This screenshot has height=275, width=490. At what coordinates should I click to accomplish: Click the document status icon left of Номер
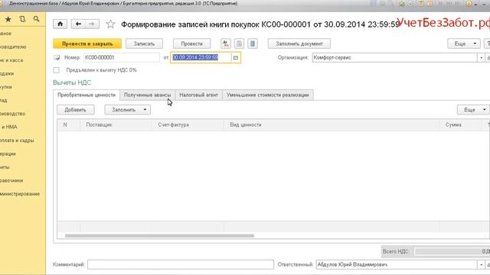pyautogui.click(x=57, y=58)
